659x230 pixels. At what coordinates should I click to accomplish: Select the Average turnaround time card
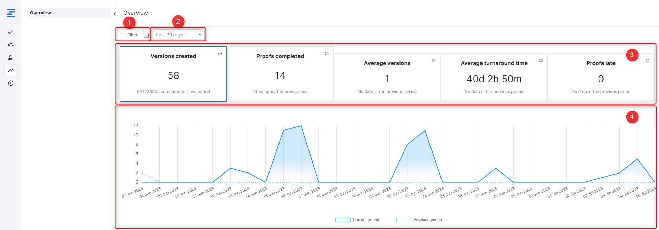click(x=494, y=77)
